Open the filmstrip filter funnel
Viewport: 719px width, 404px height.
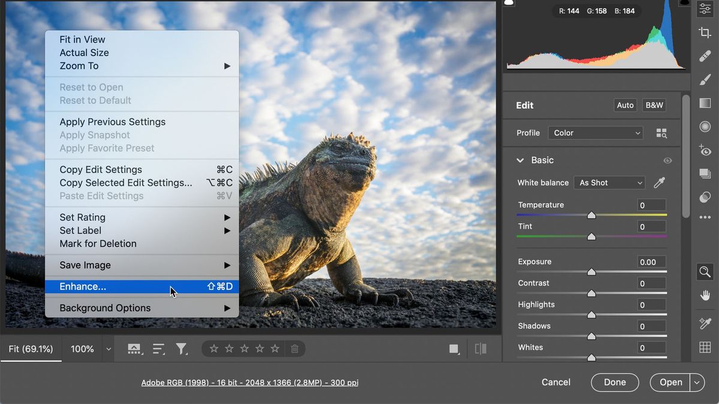[x=182, y=348]
